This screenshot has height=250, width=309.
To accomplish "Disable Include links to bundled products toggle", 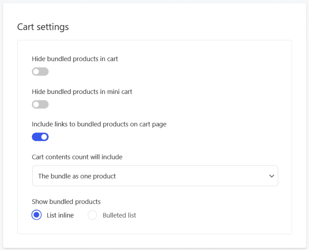I will point(40,137).
